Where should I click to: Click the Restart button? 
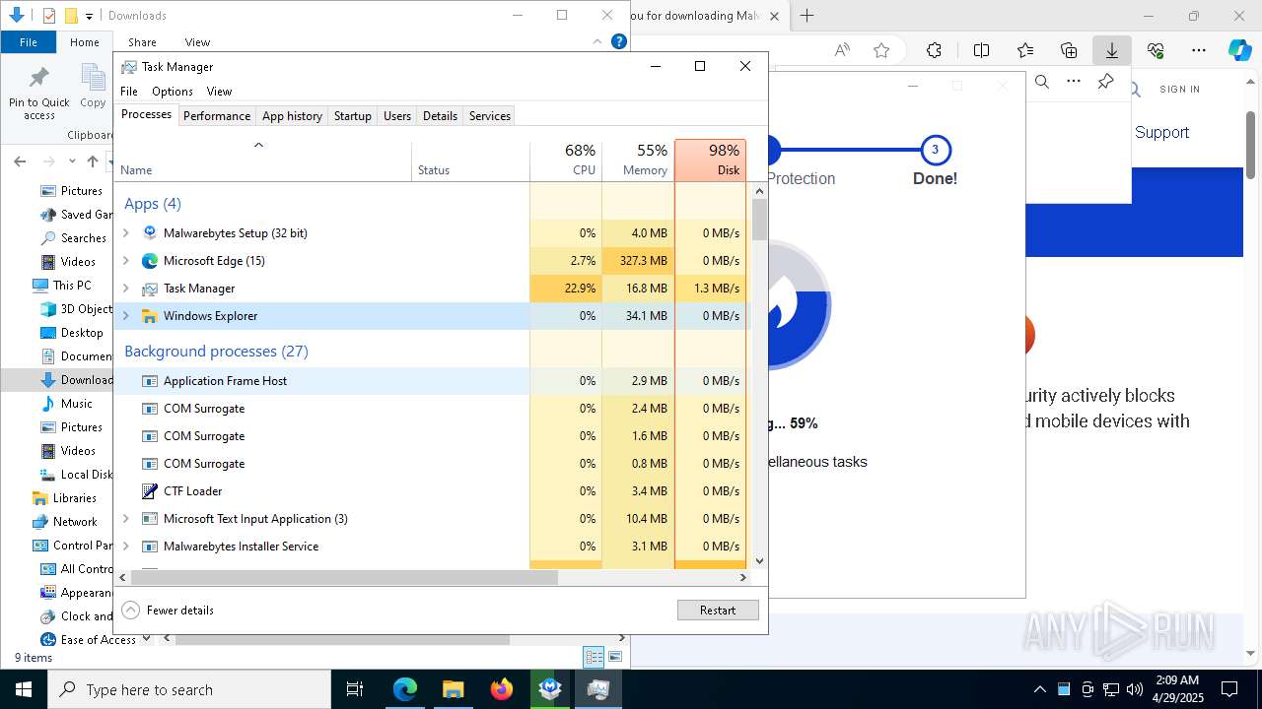(718, 611)
